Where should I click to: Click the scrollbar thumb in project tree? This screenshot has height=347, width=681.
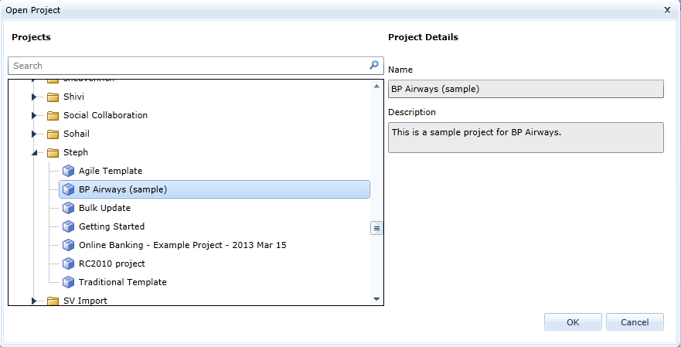(376, 228)
